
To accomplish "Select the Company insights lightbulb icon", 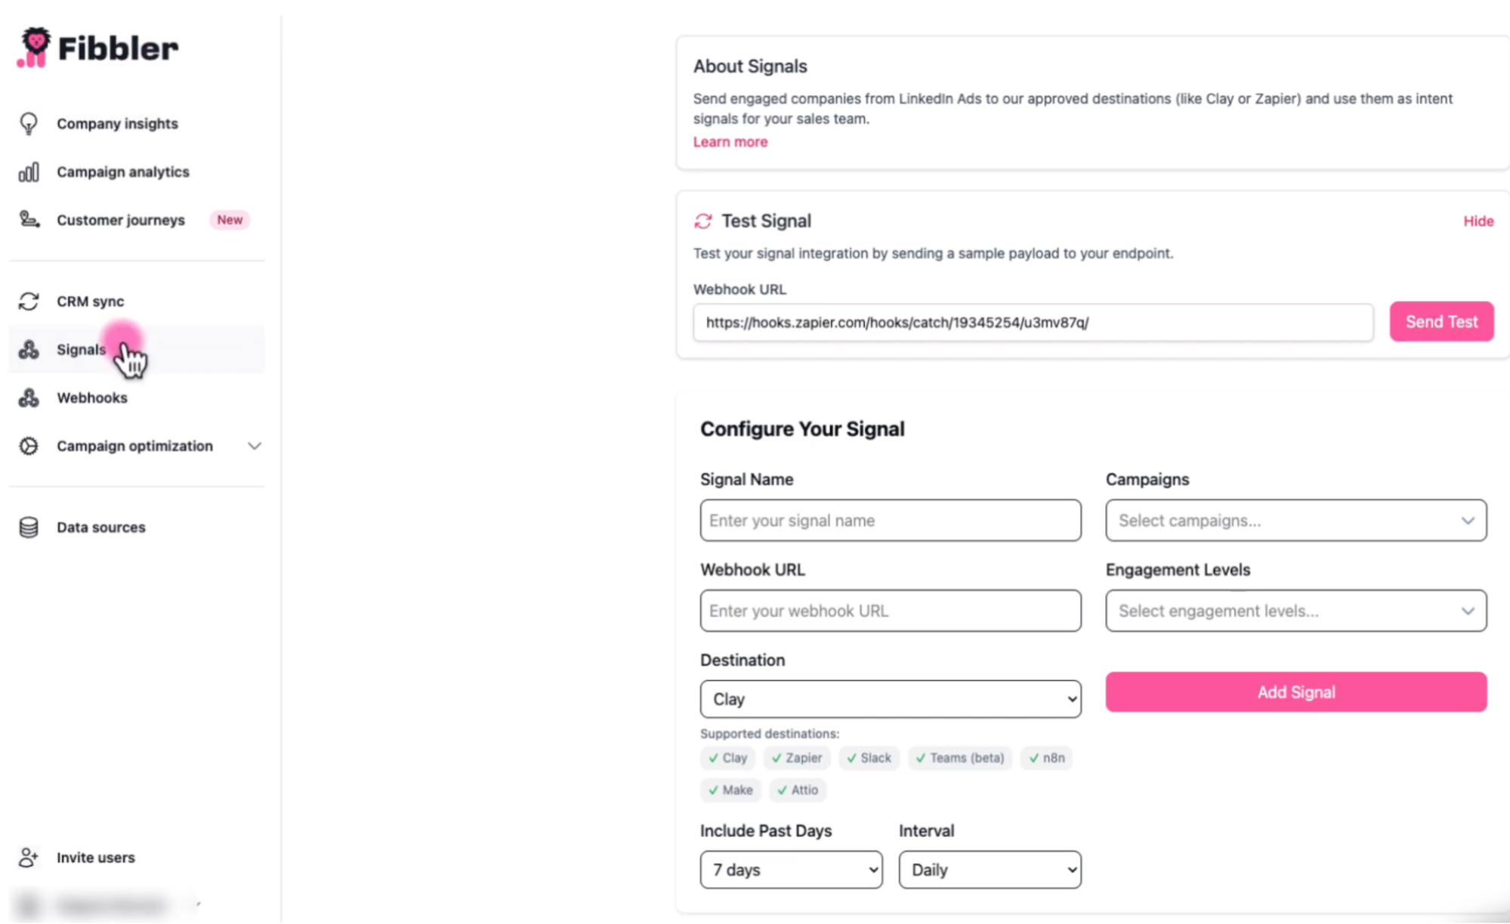I will 29,123.
